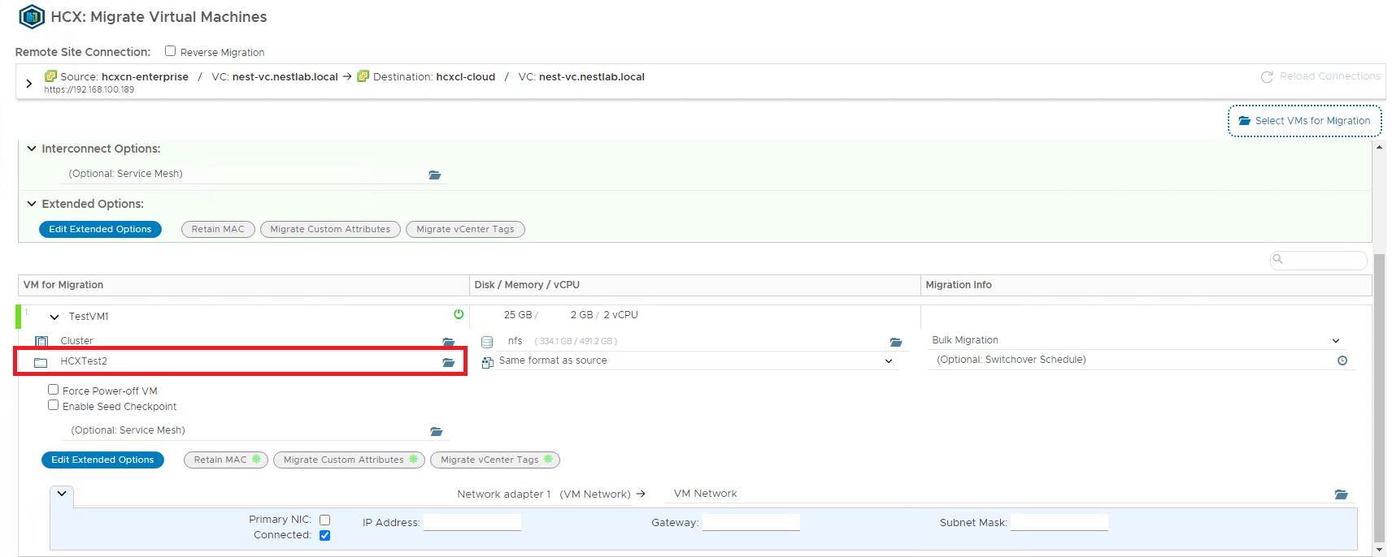
Task: Enable Seed Checkpoint checkbox
Action: point(53,405)
